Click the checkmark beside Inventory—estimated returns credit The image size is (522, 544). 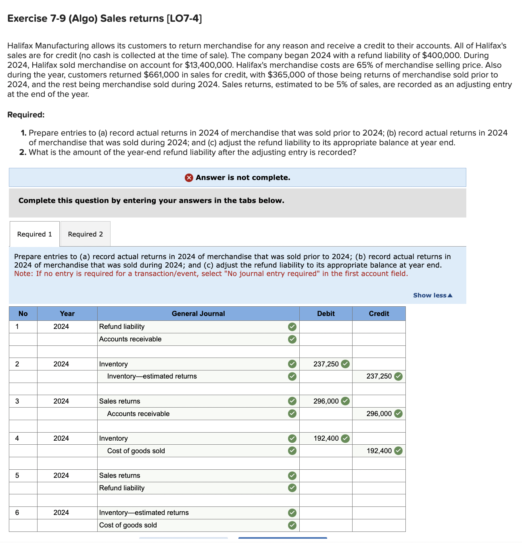tap(398, 376)
